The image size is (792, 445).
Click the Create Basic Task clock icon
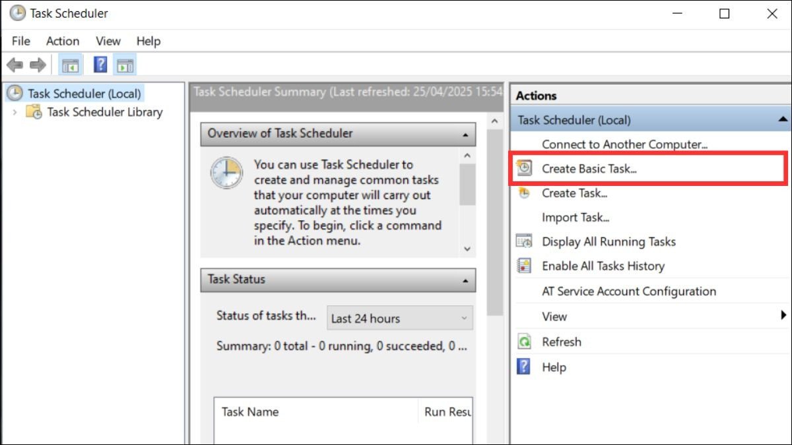523,168
